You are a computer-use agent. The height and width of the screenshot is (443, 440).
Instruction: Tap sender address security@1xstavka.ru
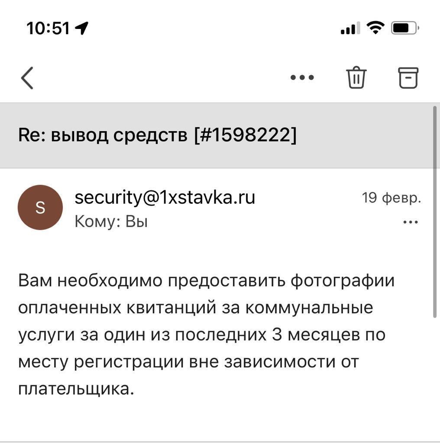click(165, 198)
